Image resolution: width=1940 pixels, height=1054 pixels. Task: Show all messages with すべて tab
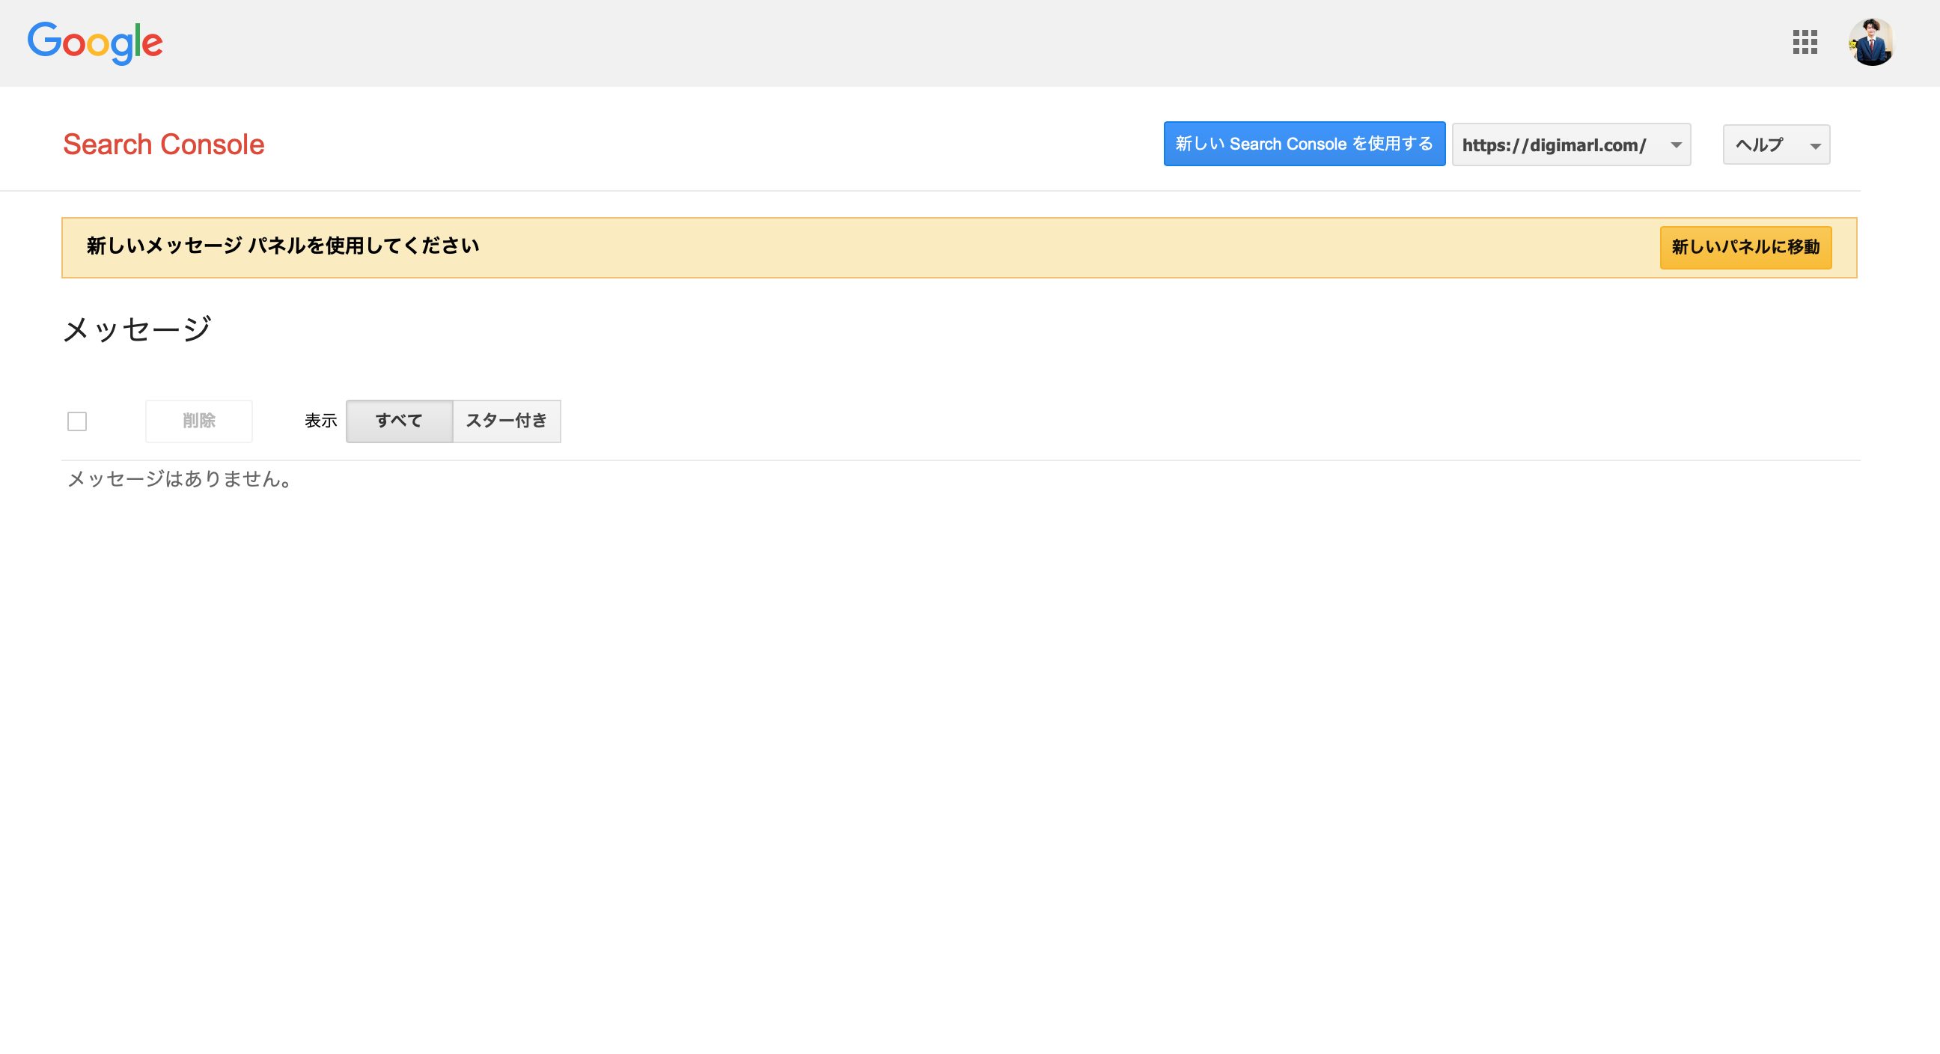click(x=399, y=421)
